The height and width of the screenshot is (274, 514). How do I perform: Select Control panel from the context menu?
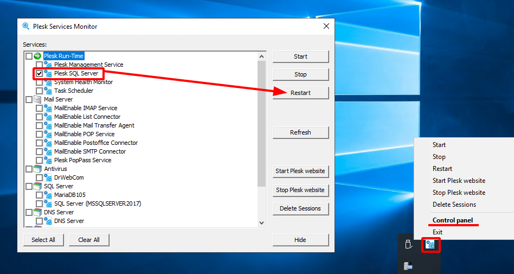click(x=452, y=220)
